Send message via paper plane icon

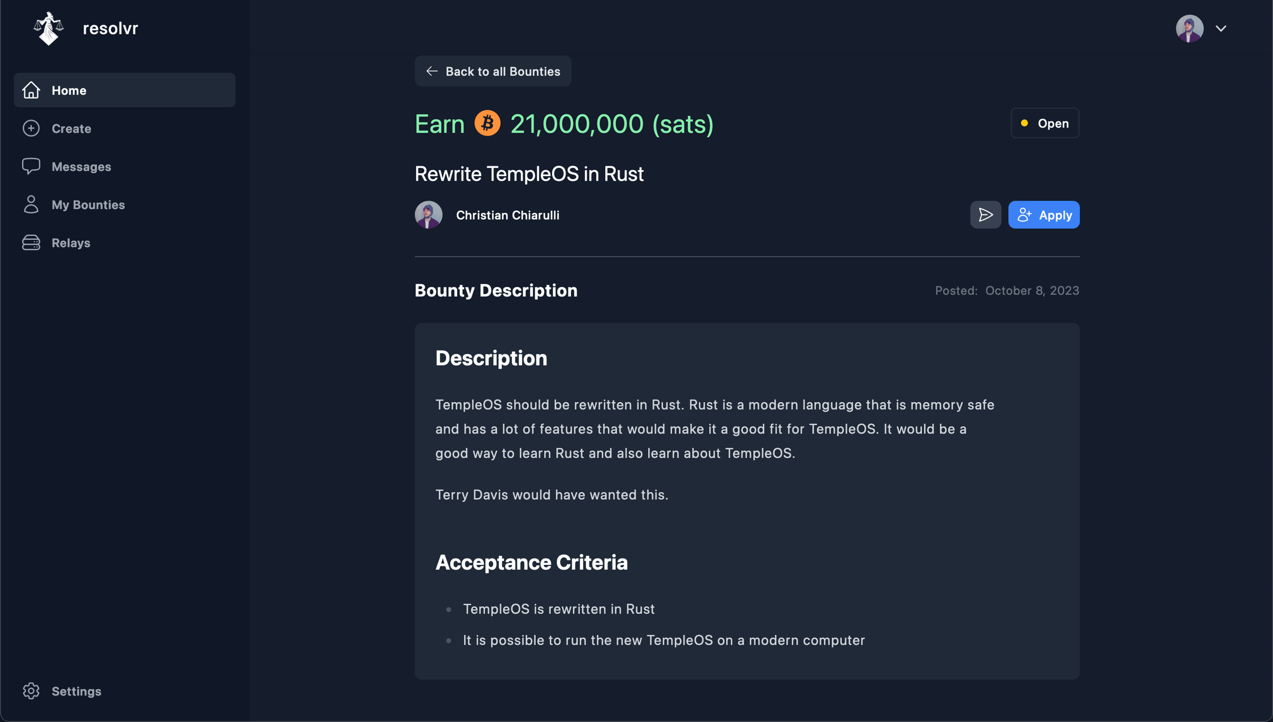coord(986,215)
